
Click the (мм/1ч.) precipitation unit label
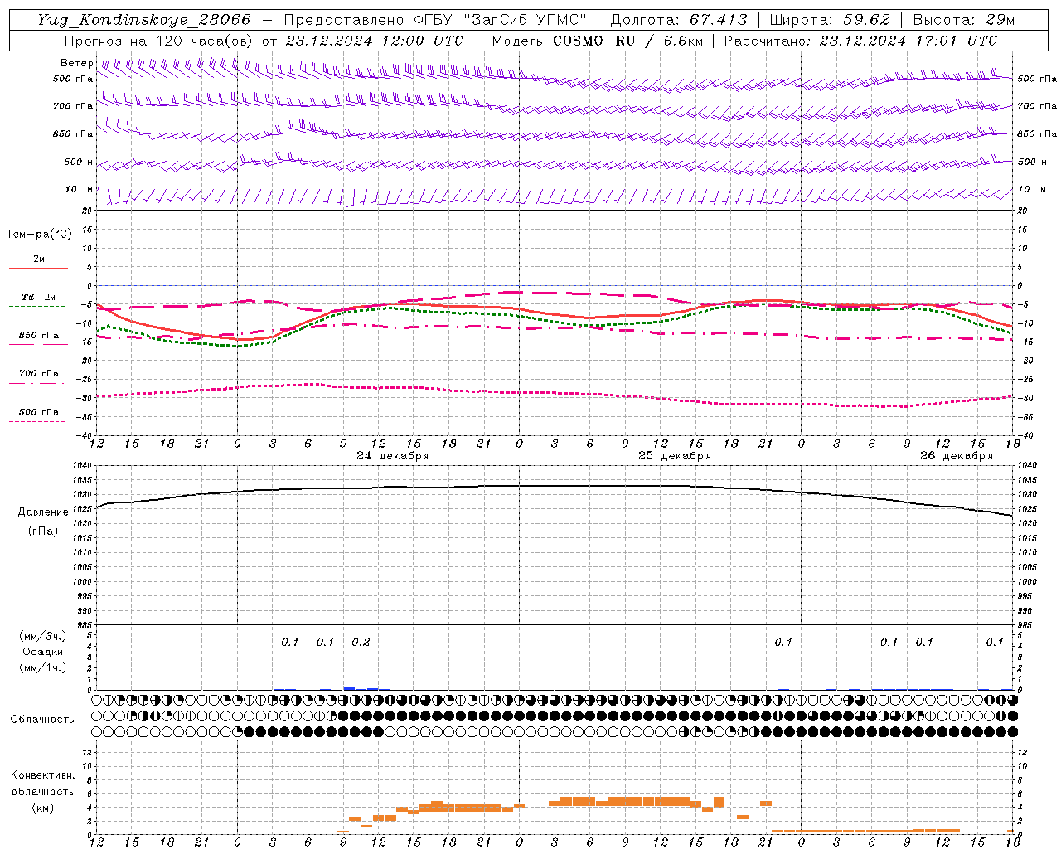tap(43, 667)
